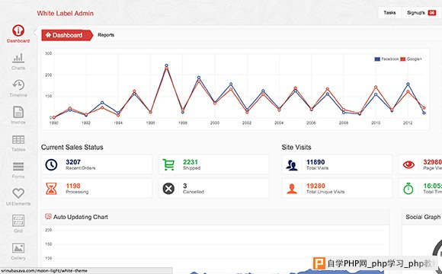The image size is (442, 274).
Task: Open the Forms sidebar icon
Action: point(18,167)
